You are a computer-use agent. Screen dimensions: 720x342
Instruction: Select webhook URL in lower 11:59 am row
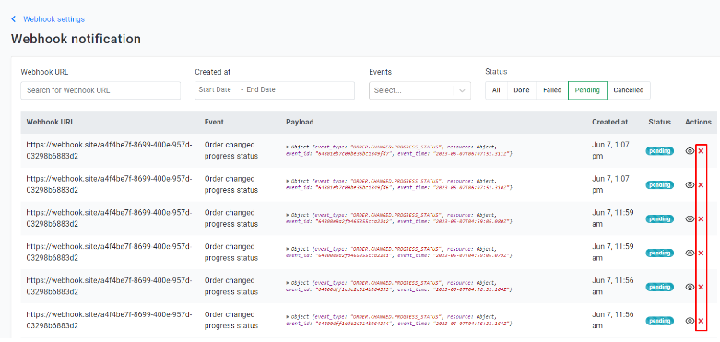[110, 252]
